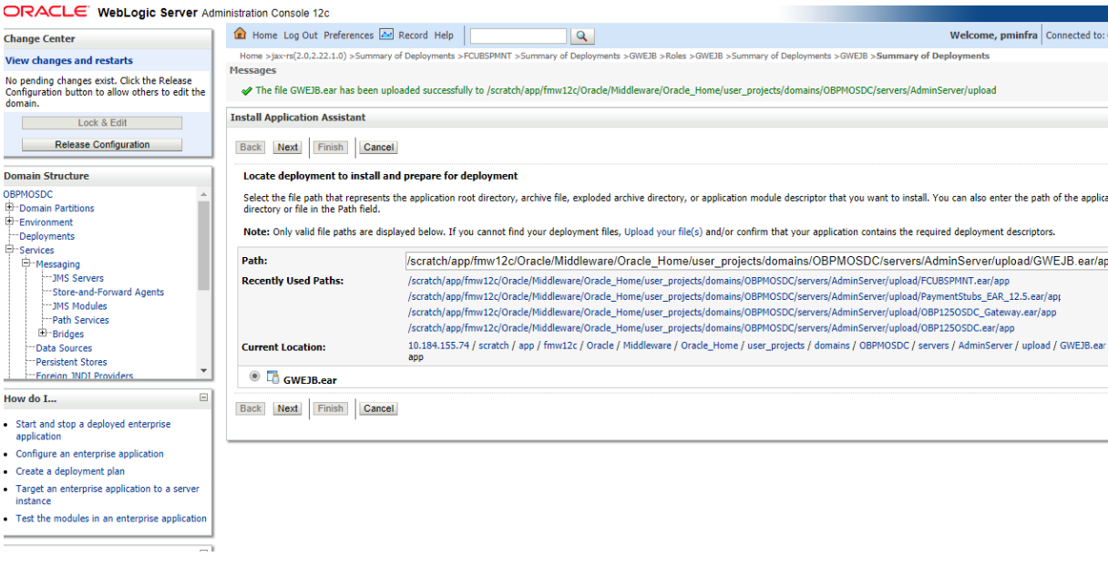Click the magnifying glass search icon
Image resolution: width=1108 pixels, height=567 pixels.
582,36
